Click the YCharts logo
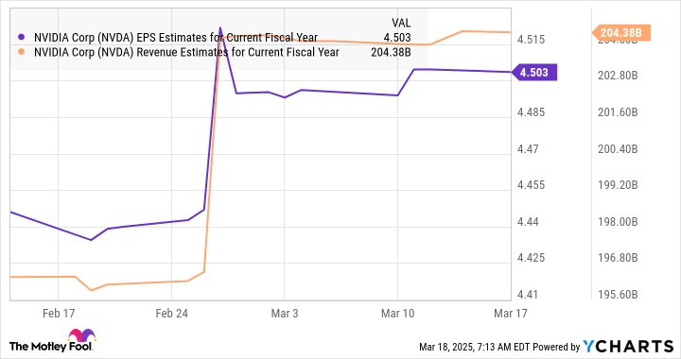681x359 pixels. 628,346
